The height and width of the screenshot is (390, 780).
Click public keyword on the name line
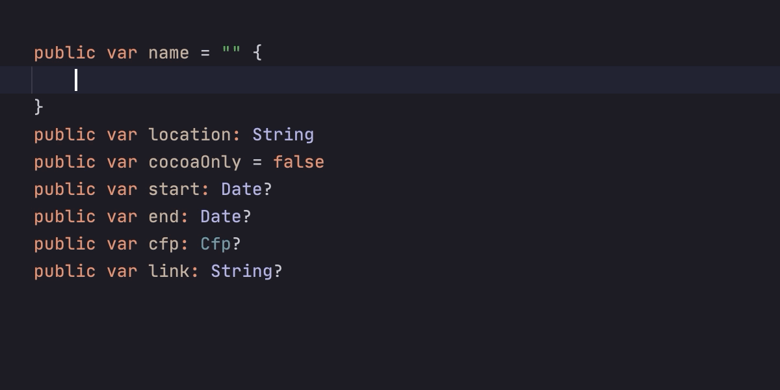(x=65, y=53)
